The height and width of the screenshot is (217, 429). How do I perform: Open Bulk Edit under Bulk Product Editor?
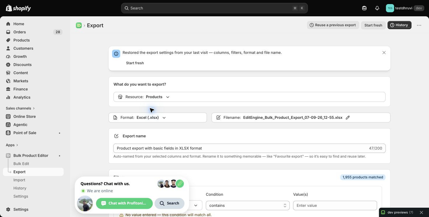pos(21,164)
